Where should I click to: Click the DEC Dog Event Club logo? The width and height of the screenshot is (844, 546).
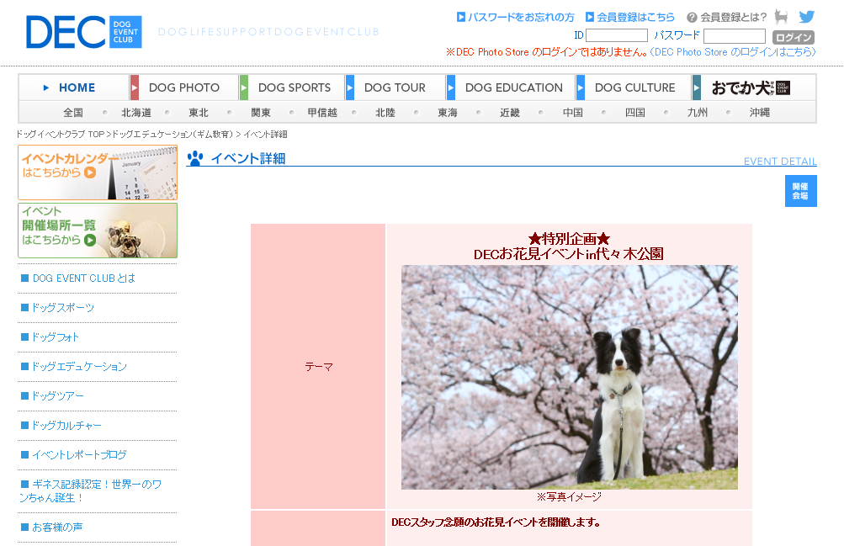(x=84, y=32)
